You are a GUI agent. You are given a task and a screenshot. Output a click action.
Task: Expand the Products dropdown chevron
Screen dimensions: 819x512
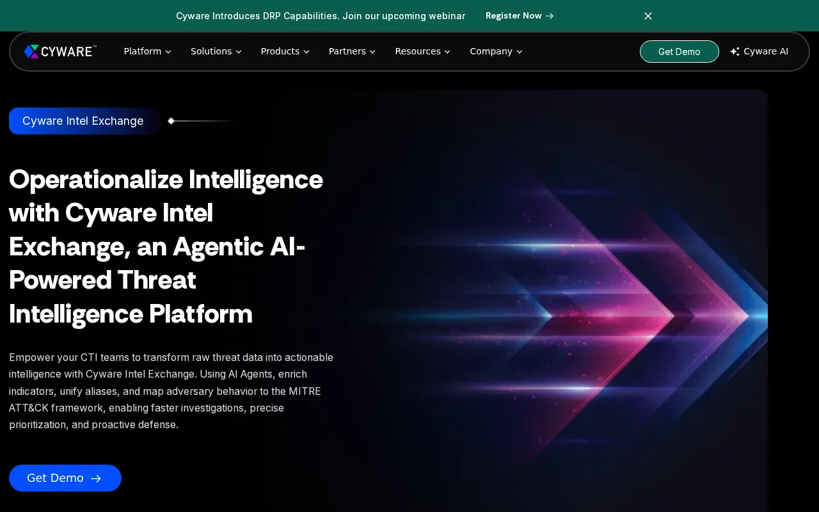(x=306, y=52)
